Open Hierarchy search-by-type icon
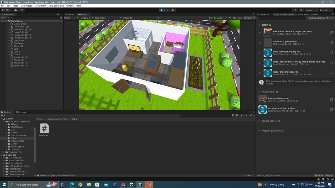This screenshot has height=188, width=335. click(x=61, y=18)
